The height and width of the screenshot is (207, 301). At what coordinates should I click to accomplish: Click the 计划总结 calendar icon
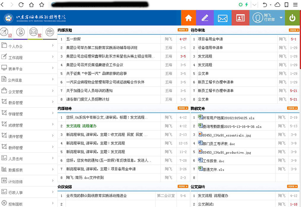(x=4, y=180)
